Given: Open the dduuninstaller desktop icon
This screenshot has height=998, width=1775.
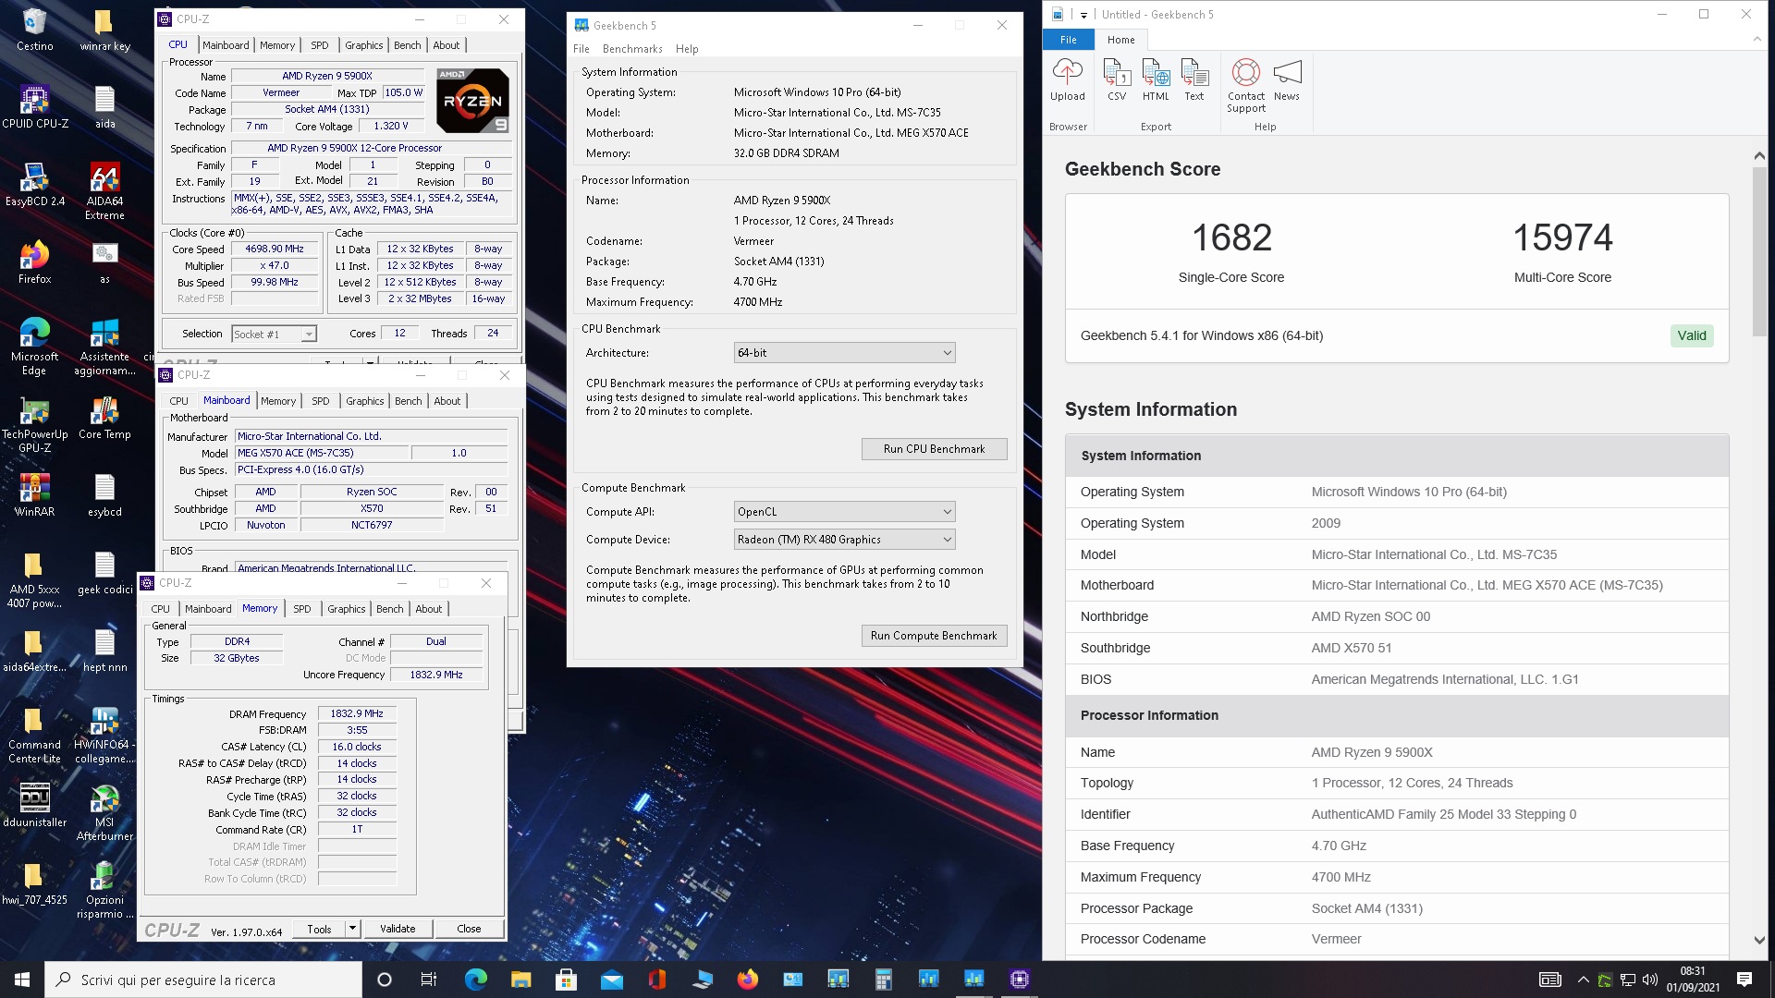Looking at the screenshot, I should pyautogui.click(x=34, y=806).
